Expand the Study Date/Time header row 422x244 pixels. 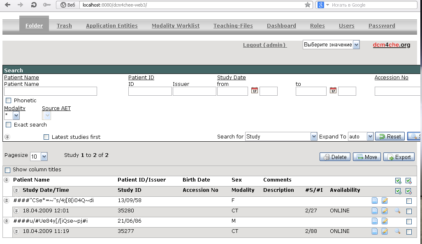coord(16,190)
